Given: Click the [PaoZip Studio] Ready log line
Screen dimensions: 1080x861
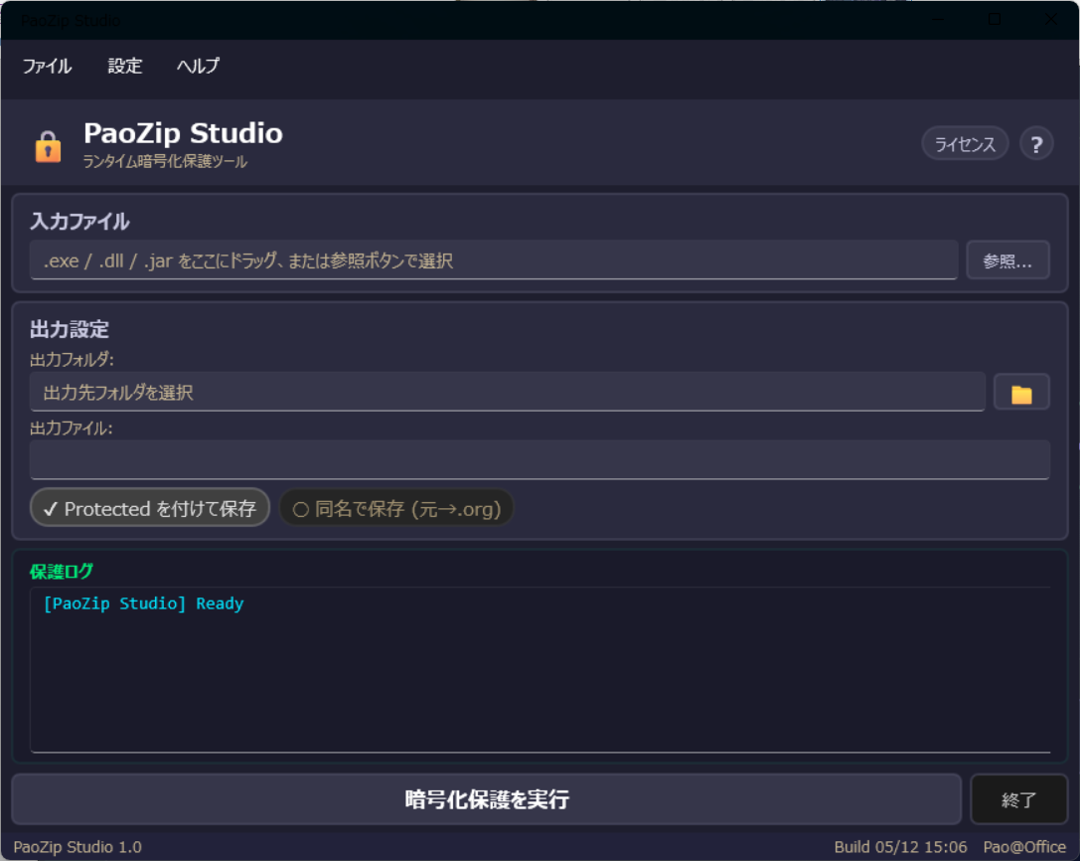Looking at the screenshot, I should (x=143, y=603).
